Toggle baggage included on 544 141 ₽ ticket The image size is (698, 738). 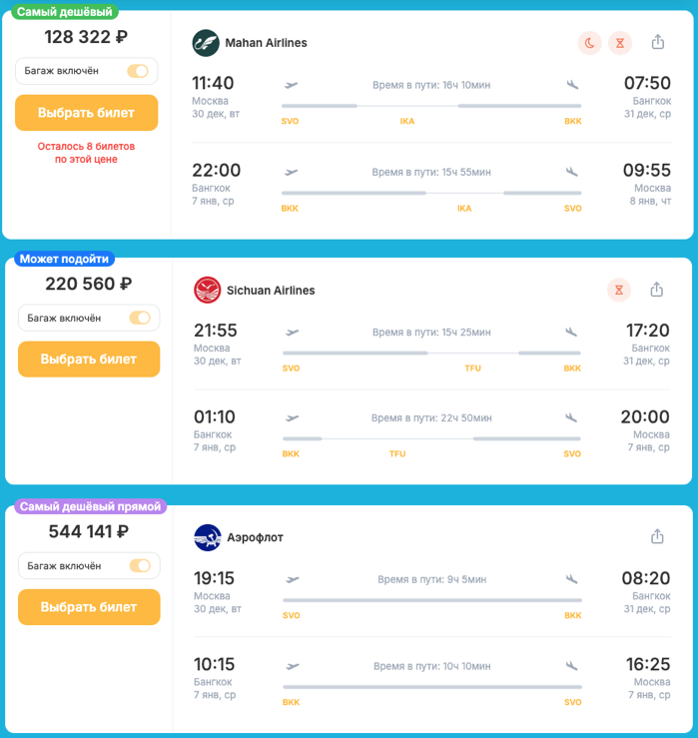pos(140,566)
